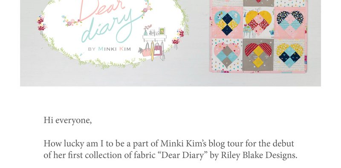Click "Riley Blake Designs" in the paragraph
This screenshot has width=341, height=168.
coord(259,155)
